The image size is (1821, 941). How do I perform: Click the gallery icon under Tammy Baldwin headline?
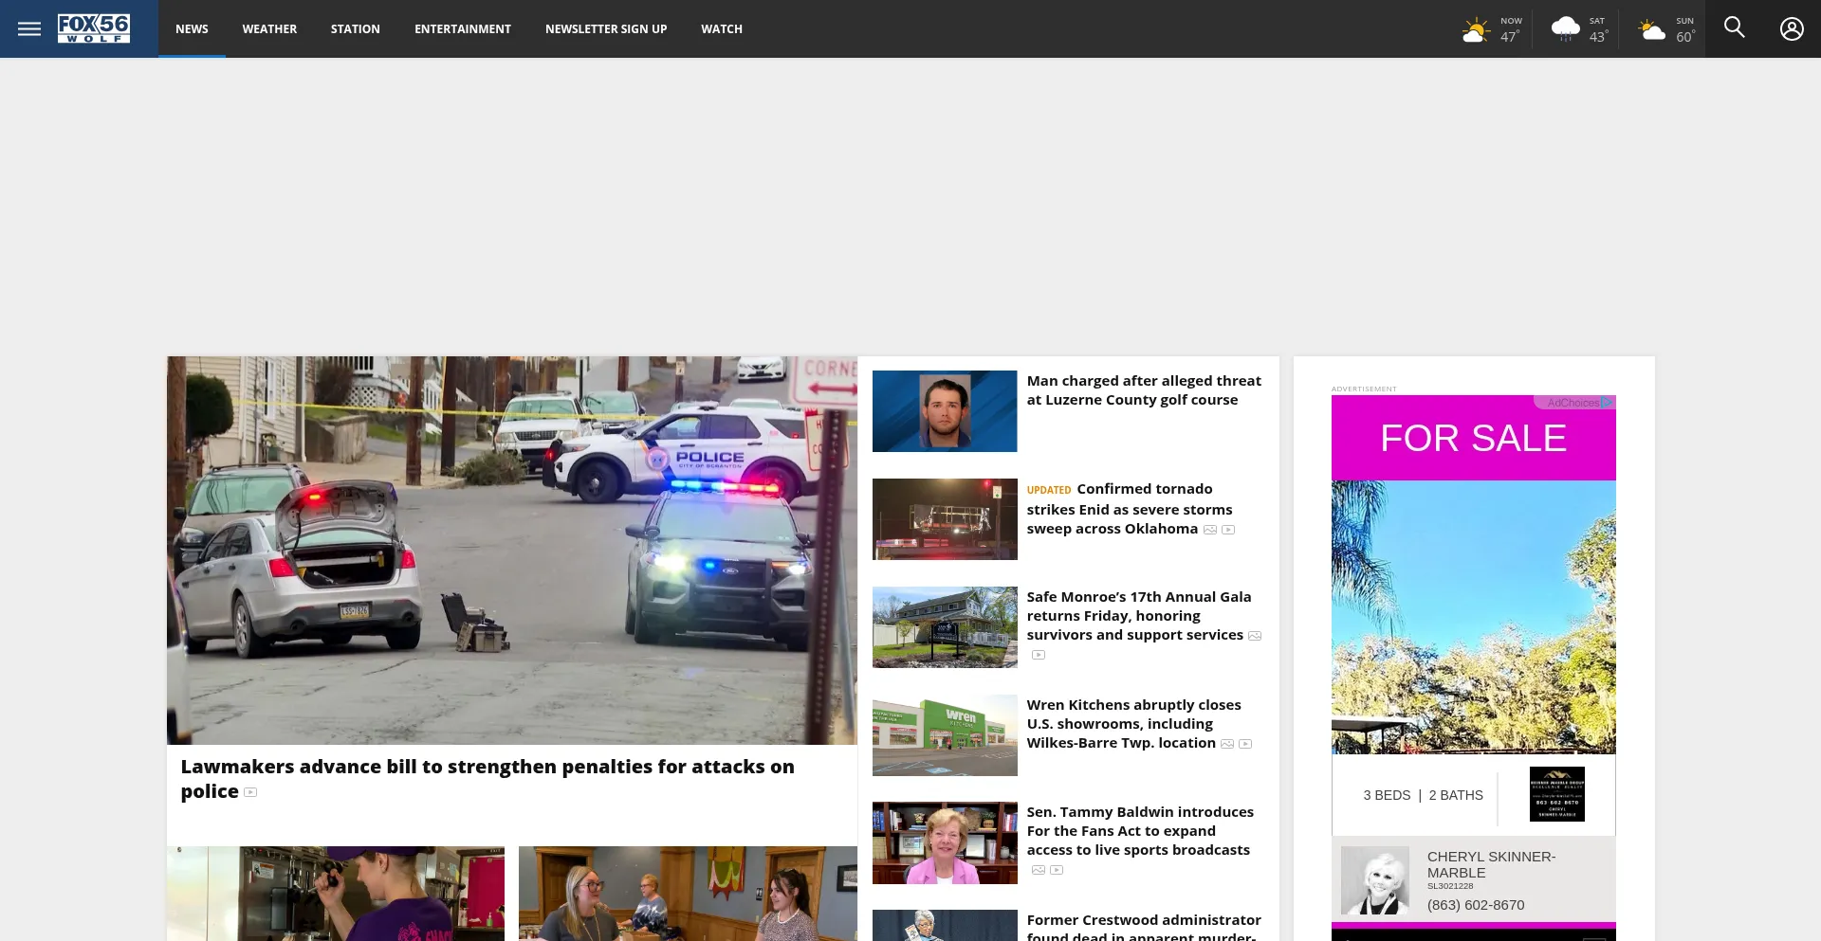[1039, 870]
